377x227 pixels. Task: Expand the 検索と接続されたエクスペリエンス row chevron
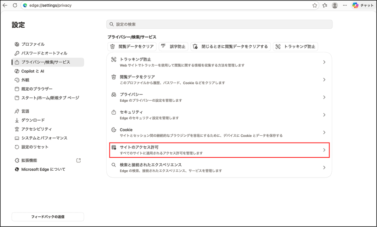(x=324, y=168)
